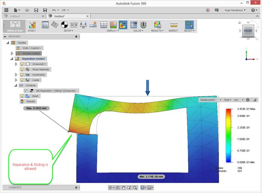The height and width of the screenshot is (193, 262).
Task: Click the structural loads icon
Action: [83, 25]
